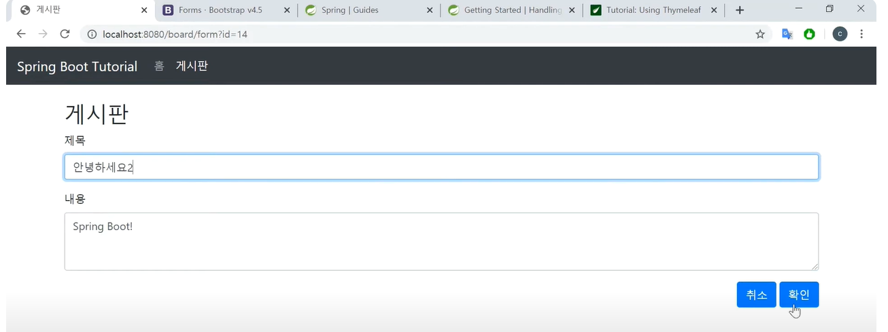Click the address bar URL
The width and height of the screenshot is (888, 332).
(175, 34)
